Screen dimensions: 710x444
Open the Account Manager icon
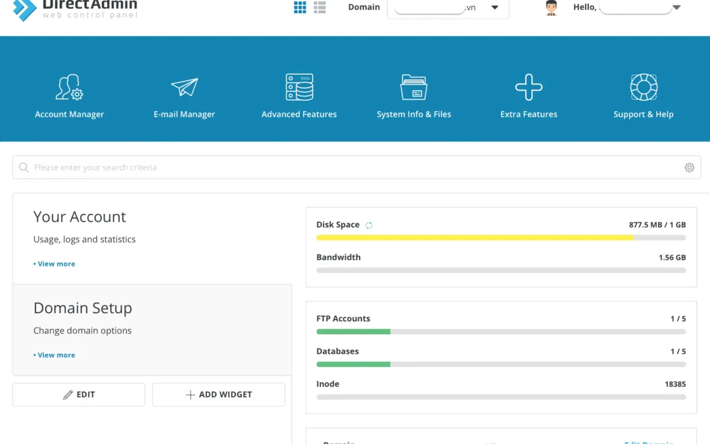[68, 86]
